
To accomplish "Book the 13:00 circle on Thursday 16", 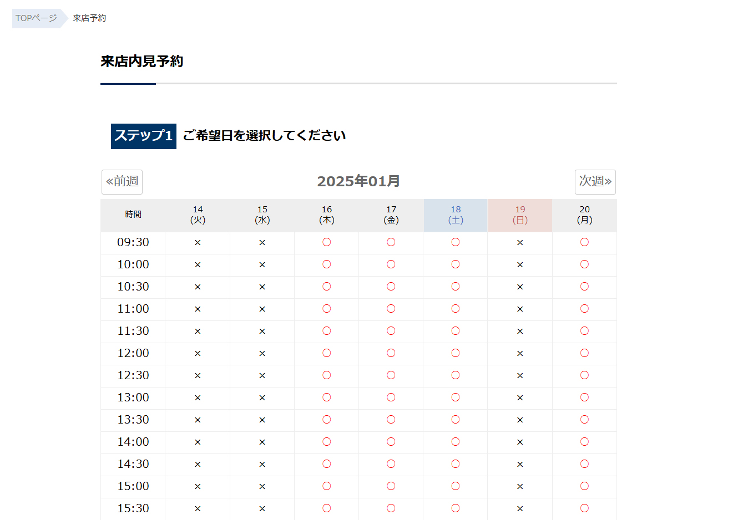I will pos(327,397).
